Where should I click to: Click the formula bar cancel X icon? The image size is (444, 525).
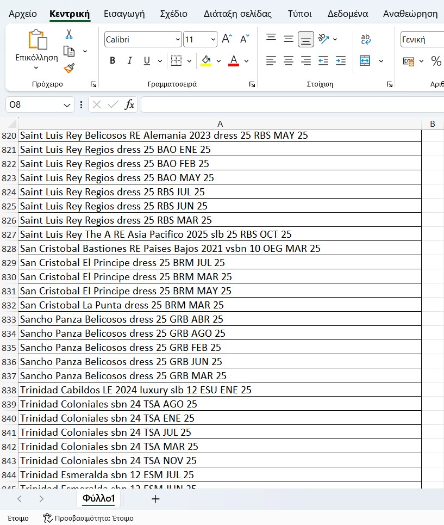pyautogui.click(x=97, y=105)
